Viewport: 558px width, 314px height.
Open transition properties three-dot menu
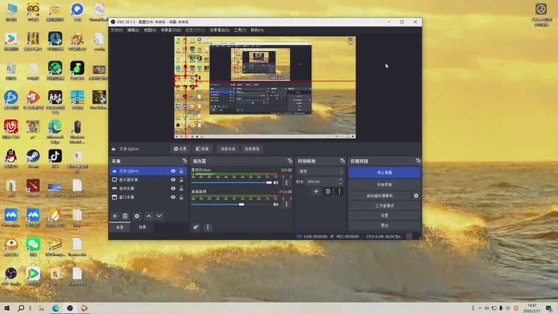pyautogui.click(x=340, y=191)
